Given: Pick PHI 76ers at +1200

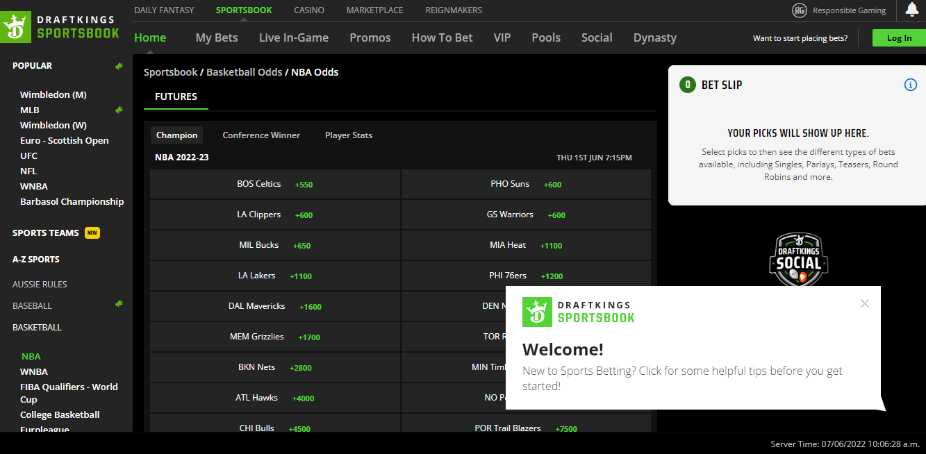Looking at the screenshot, I should coord(526,276).
